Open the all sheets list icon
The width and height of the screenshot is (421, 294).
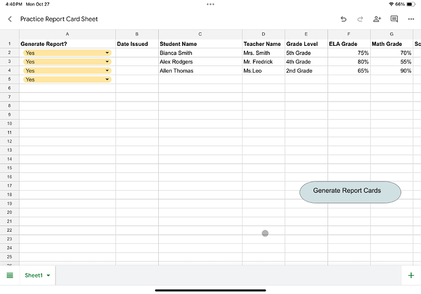point(10,275)
